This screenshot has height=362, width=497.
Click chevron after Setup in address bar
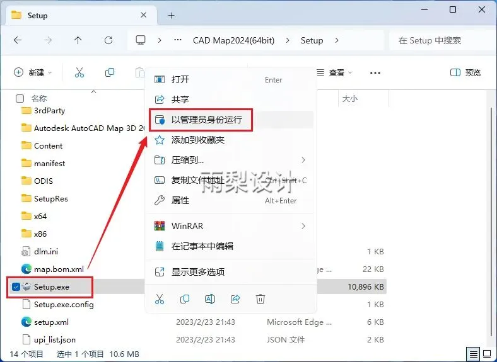click(337, 40)
